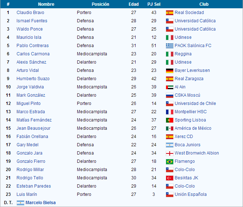
Task: Follow the Montpellier HSC club link
Action: tap(191, 112)
